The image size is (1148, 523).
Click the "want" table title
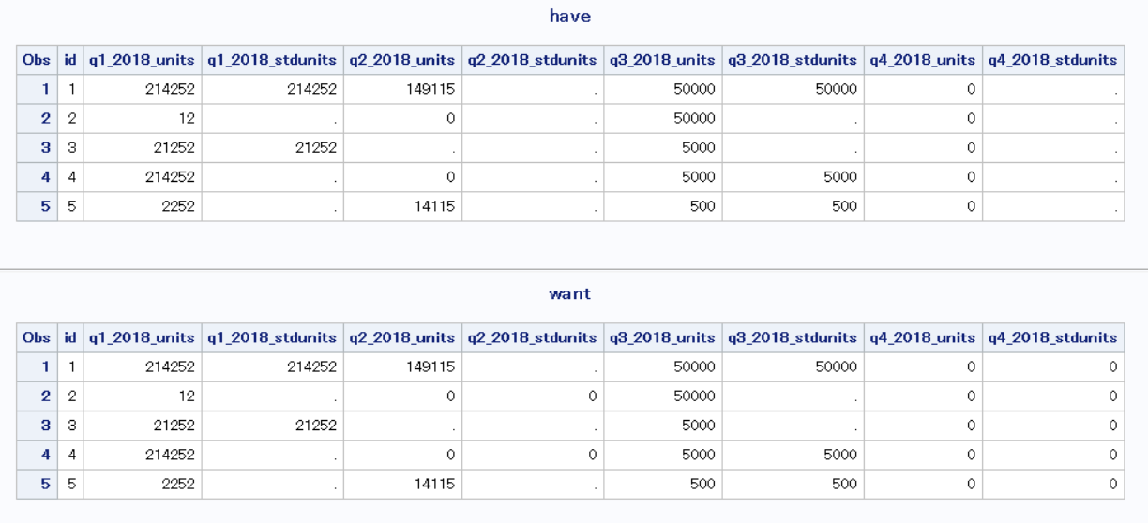pos(569,293)
